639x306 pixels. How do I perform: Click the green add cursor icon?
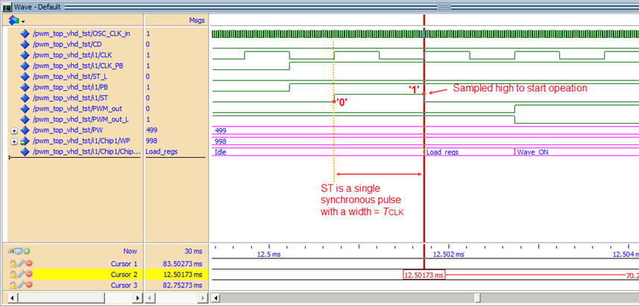28,252
